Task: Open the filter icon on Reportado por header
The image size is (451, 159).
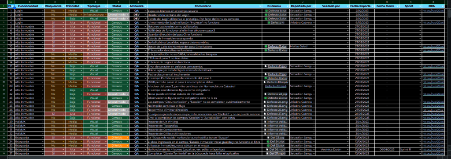Action: click(314, 6)
